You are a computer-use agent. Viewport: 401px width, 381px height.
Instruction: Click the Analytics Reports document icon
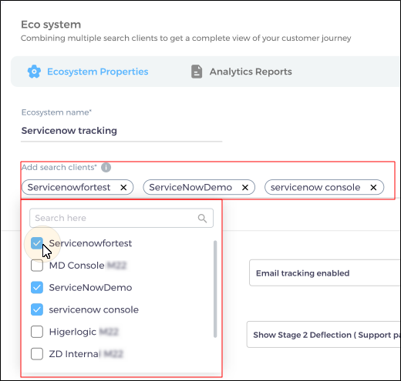[197, 72]
